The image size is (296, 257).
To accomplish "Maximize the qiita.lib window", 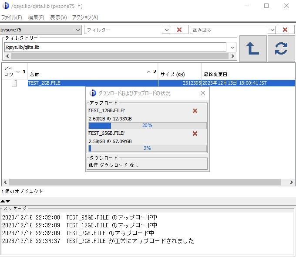I will tap(266, 6).
